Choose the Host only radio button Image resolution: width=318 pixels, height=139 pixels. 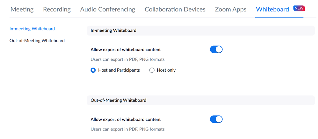pyautogui.click(x=152, y=70)
